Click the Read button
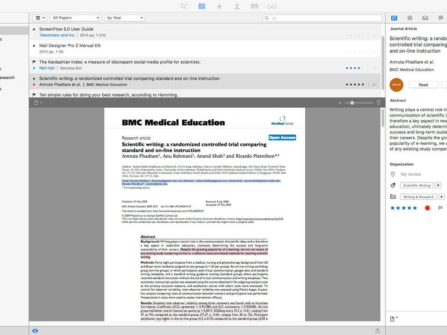Image resolution: width=447 pixels, height=335 pixels. (423, 85)
